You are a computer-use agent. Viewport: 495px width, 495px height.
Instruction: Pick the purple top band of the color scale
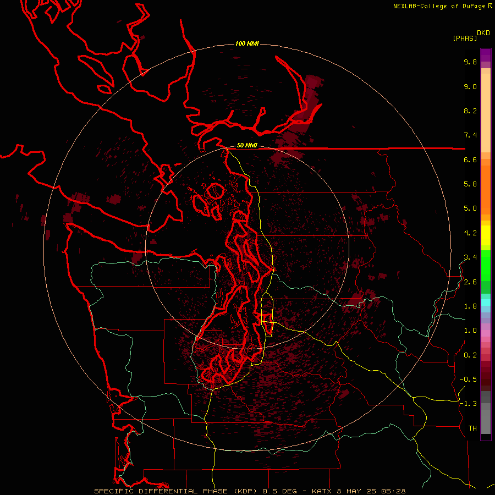click(486, 54)
